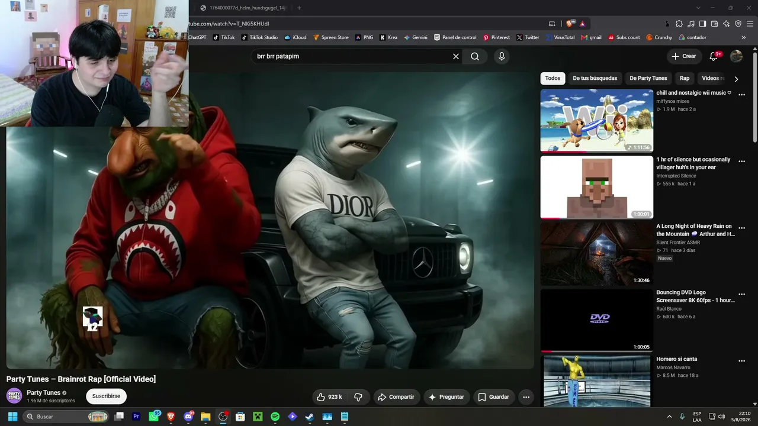Open Spotify from the taskbar
Screen dimensions: 758x426
tap(275, 417)
